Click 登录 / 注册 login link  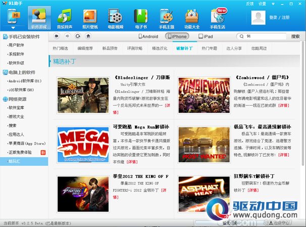click(279, 17)
